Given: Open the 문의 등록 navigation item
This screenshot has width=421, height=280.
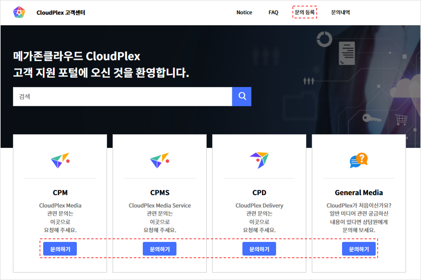Looking at the screenshot, I should point(305,13).
